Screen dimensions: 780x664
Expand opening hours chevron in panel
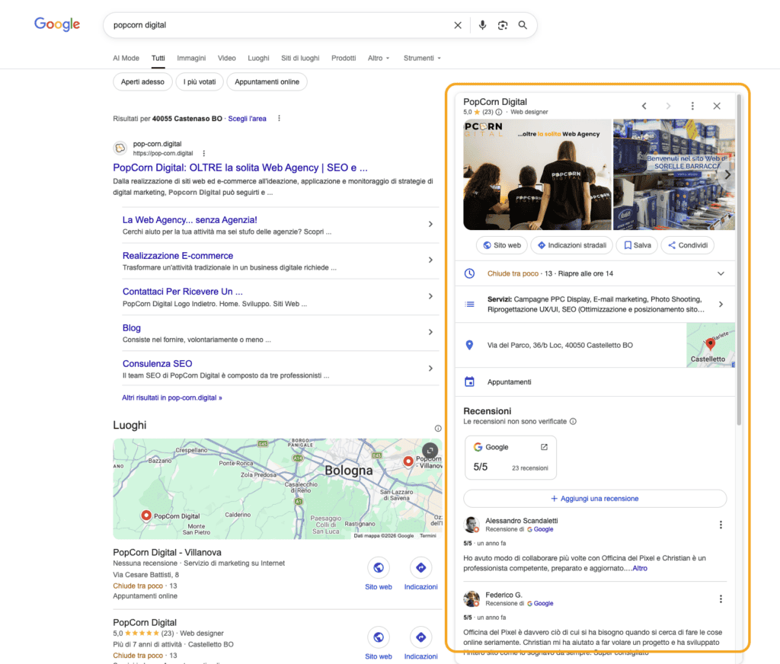point(721,273)
